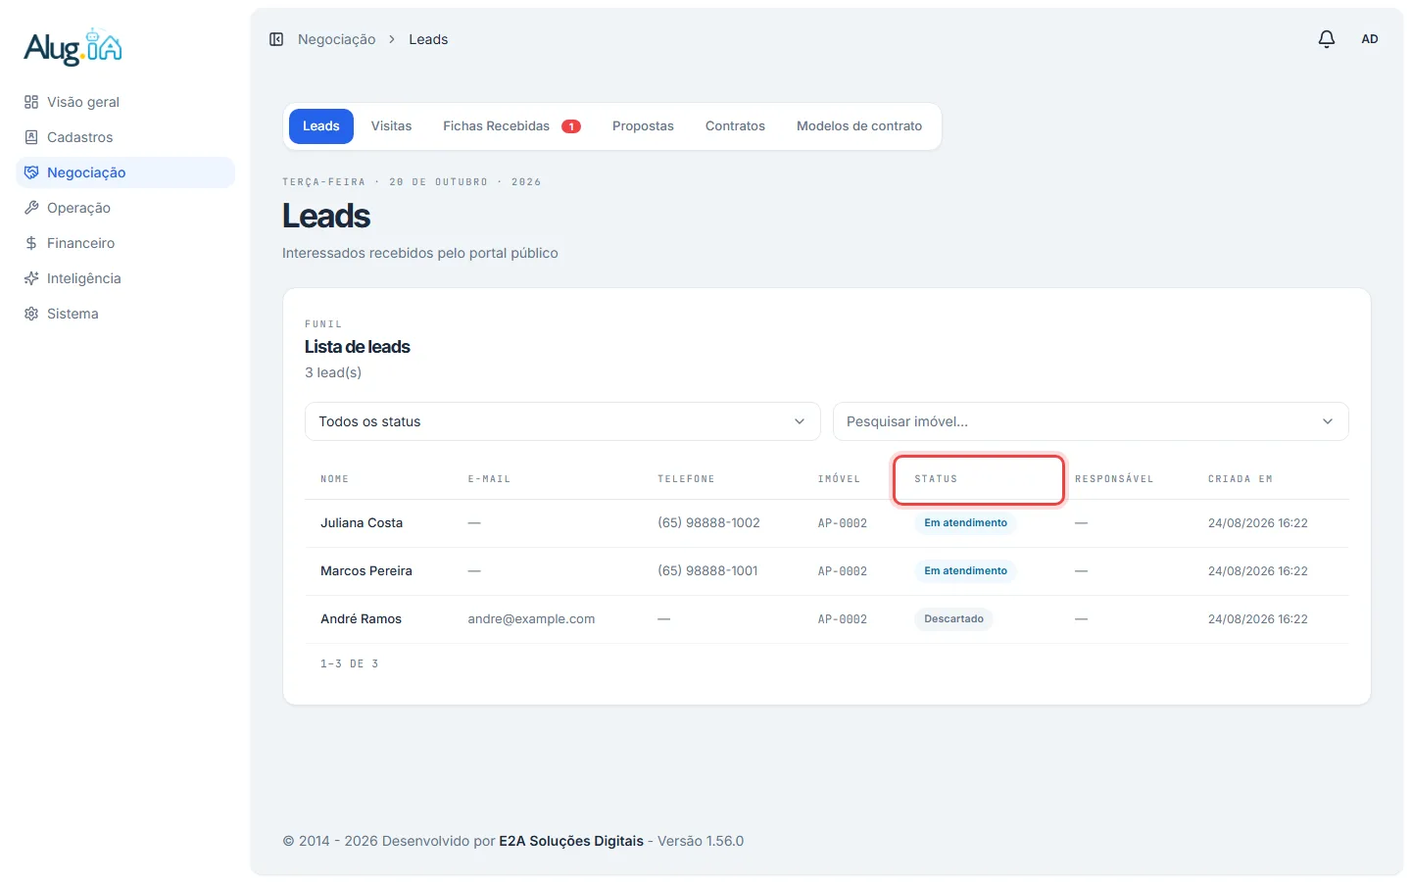Click the Alug.IA logo

pyautogui.click(x=73, y=46)
